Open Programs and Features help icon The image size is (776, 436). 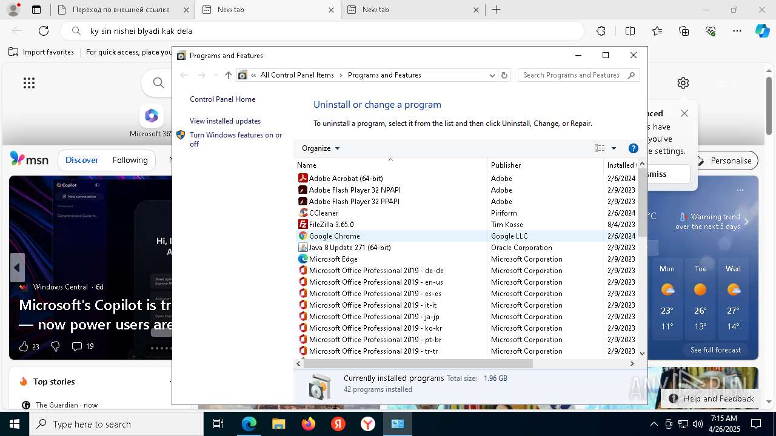click(x=634, y=148)
